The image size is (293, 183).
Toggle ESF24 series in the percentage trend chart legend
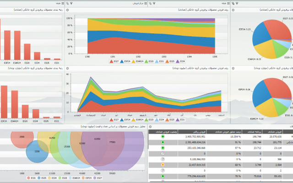click(x=125, y=61)
